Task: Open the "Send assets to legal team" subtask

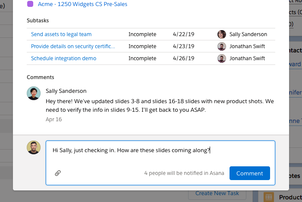Action: [61, 34]
